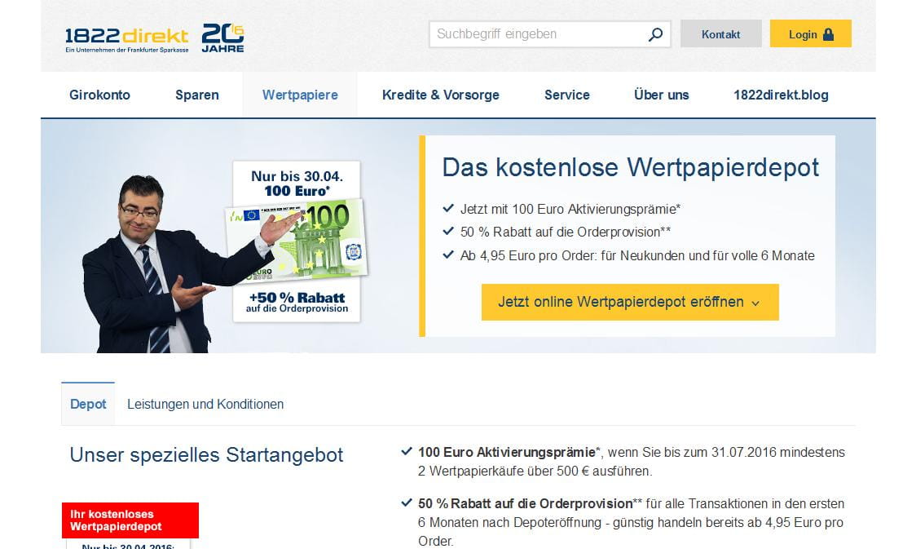Click the 100 Euro banknote promo image
The width and height of the screenshot is (916, 549).
pos(297,241)
